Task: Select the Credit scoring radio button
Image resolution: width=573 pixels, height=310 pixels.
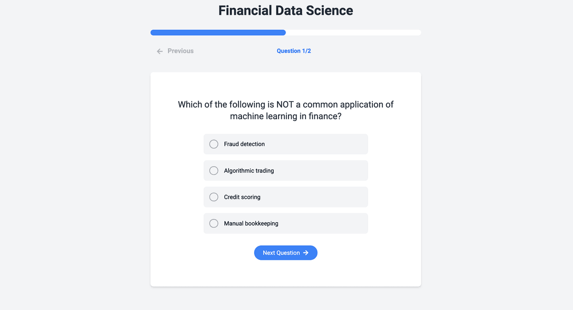Action: pos(213,196)
